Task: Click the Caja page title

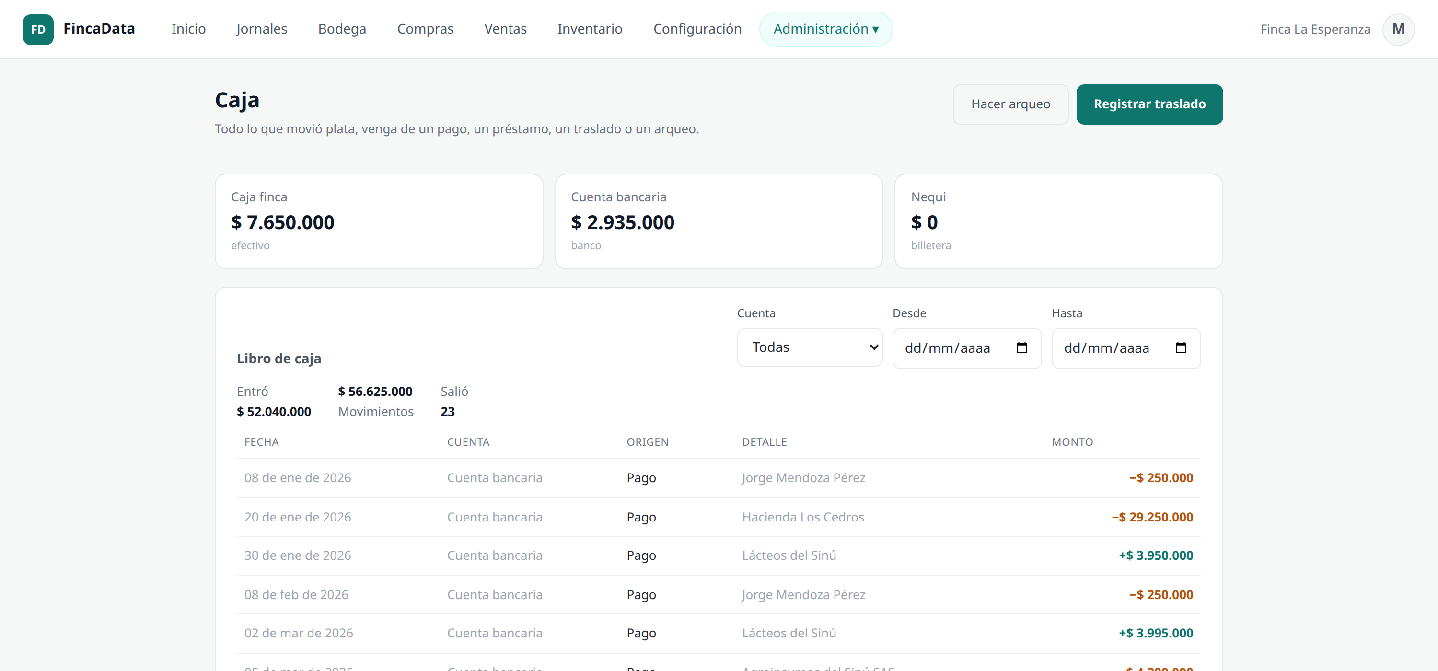Action: [x=237, y=100]
